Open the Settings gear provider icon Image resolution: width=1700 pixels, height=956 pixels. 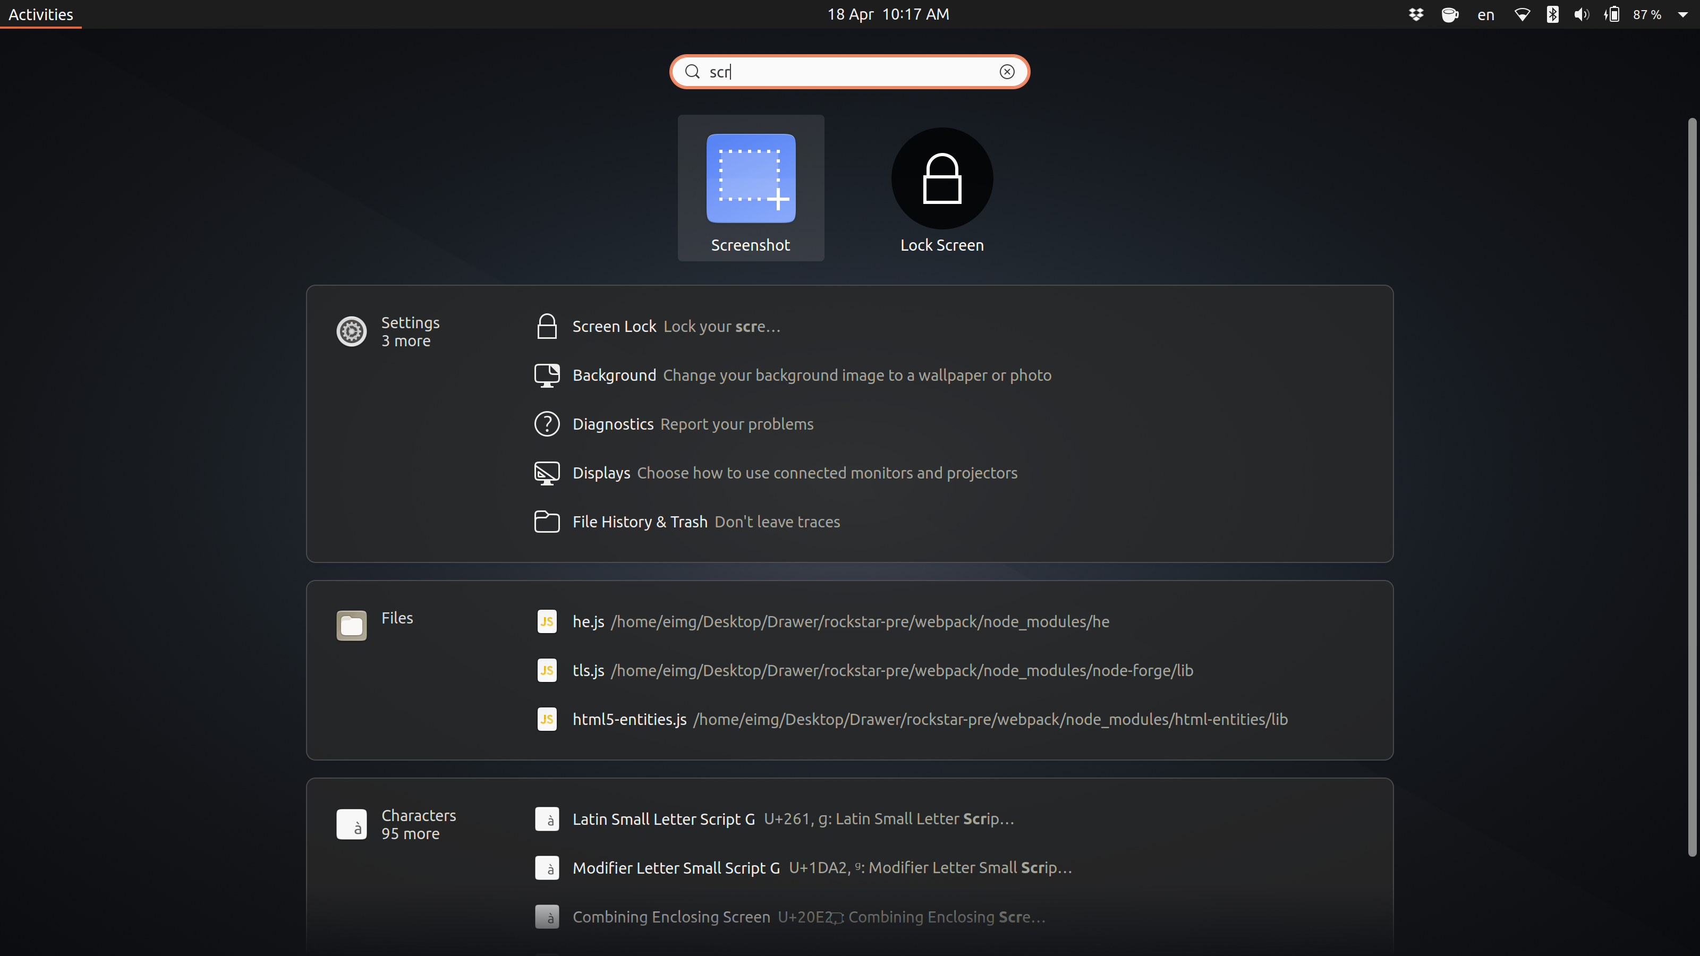(351, 331)
